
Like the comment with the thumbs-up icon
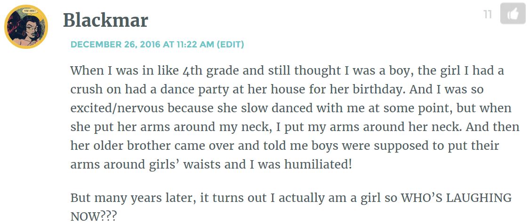(513, 14)
